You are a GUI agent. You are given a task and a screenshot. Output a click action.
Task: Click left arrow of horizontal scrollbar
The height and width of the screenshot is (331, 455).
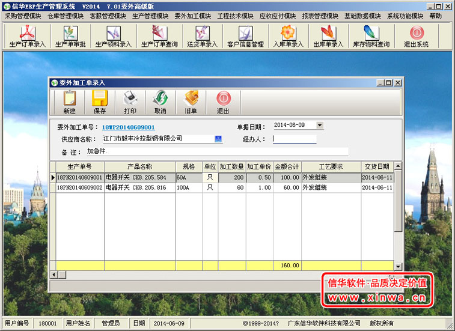[53, 274]
